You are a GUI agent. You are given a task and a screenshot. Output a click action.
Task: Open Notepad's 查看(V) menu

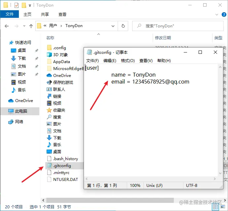[x=146, y=61]
